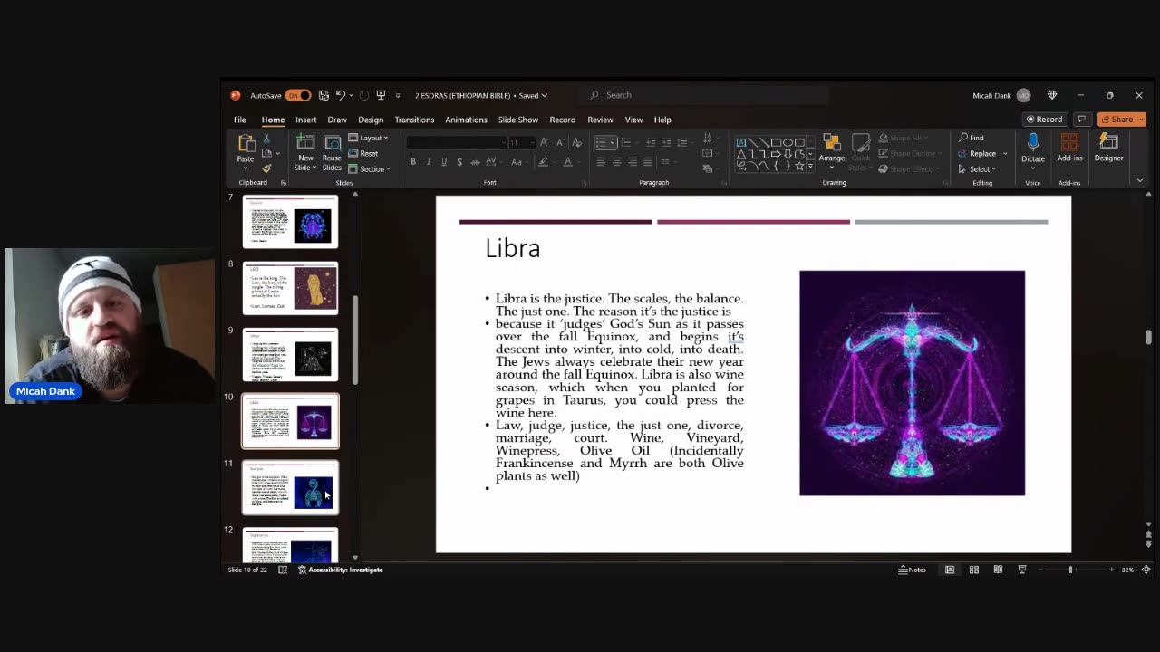1160x652 pixels.
Task: Activate the Format Painter brush
Action: coord(266,168)
